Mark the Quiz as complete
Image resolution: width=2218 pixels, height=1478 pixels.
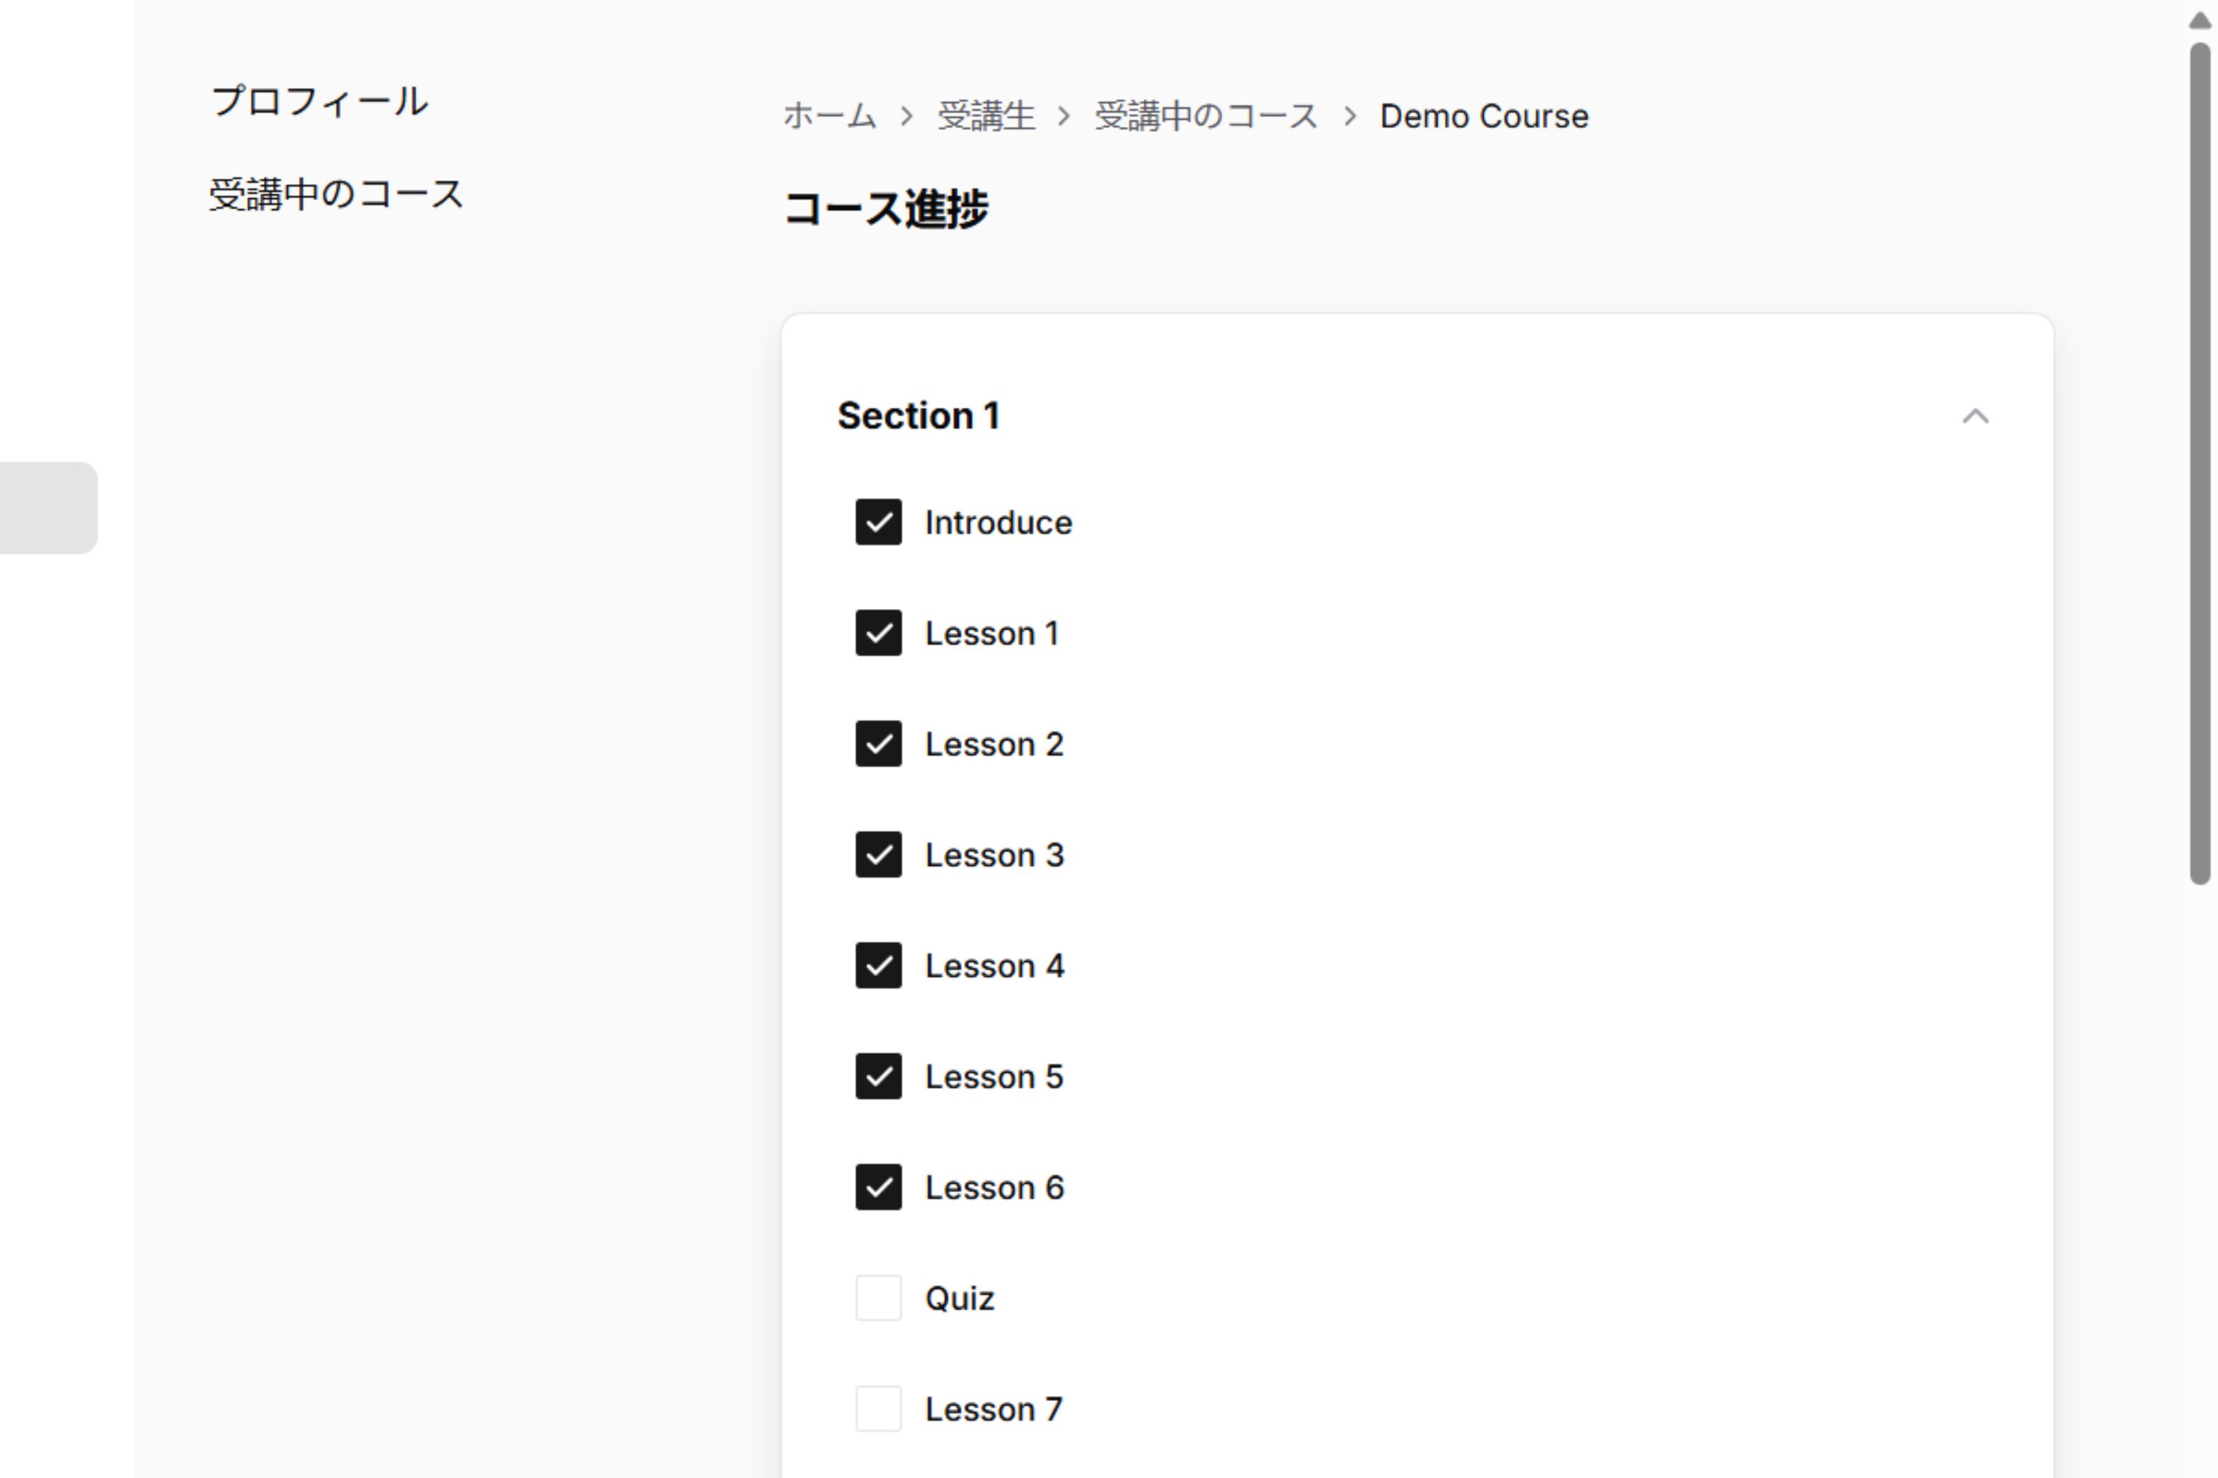point(878,1298)
